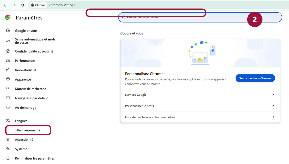Open Moteur de recherche settings

click(30, 89)
